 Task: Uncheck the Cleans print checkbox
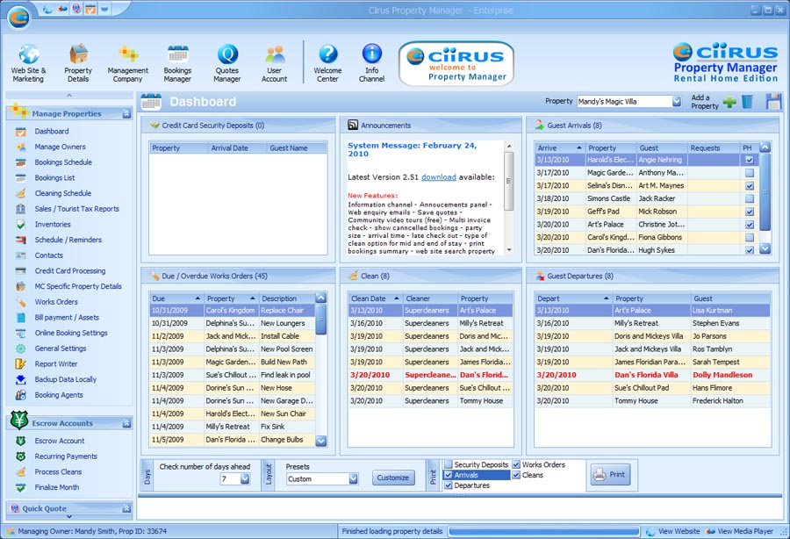pyautogui.click(x=516, y=475)
